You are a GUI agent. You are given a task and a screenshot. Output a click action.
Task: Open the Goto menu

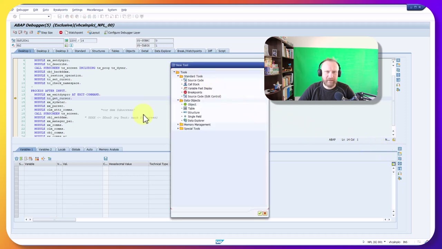click(46, 10)
